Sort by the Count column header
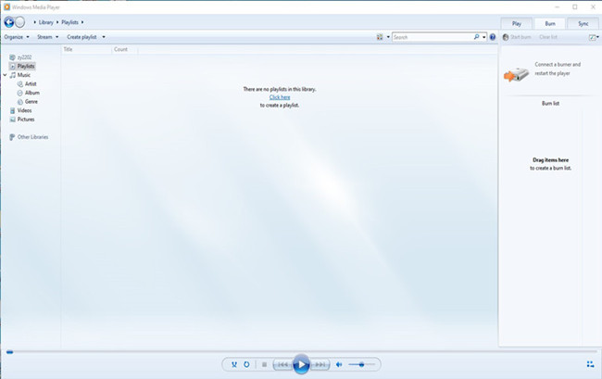Screen dimensions: 602x379 pos(120,49)
